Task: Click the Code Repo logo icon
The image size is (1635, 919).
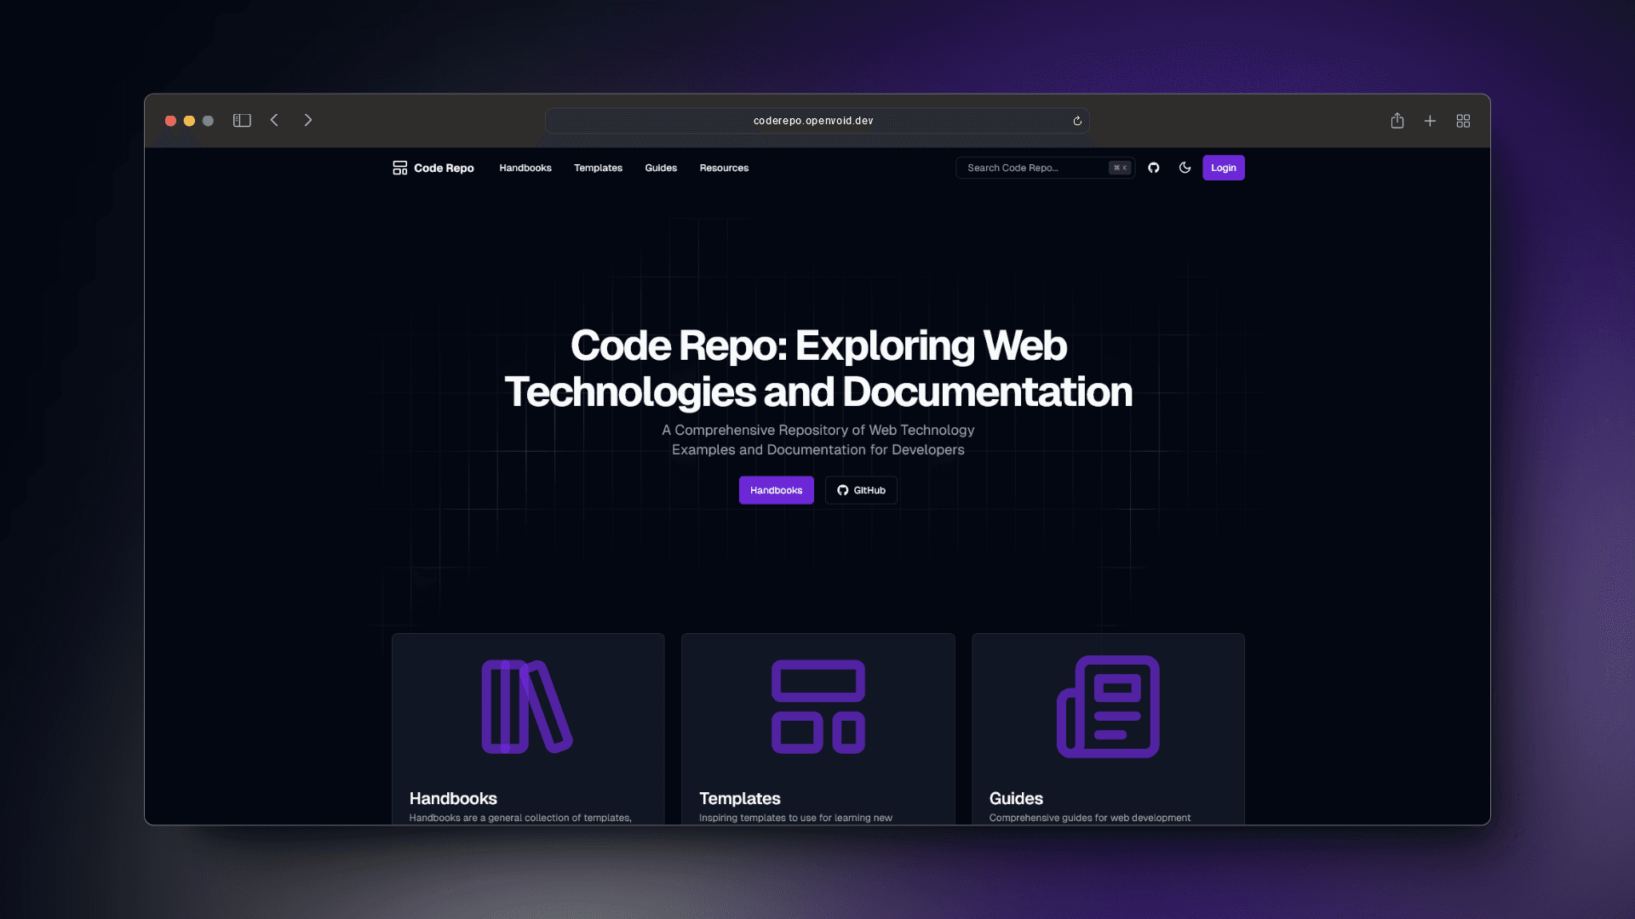Action: [399, 167]
